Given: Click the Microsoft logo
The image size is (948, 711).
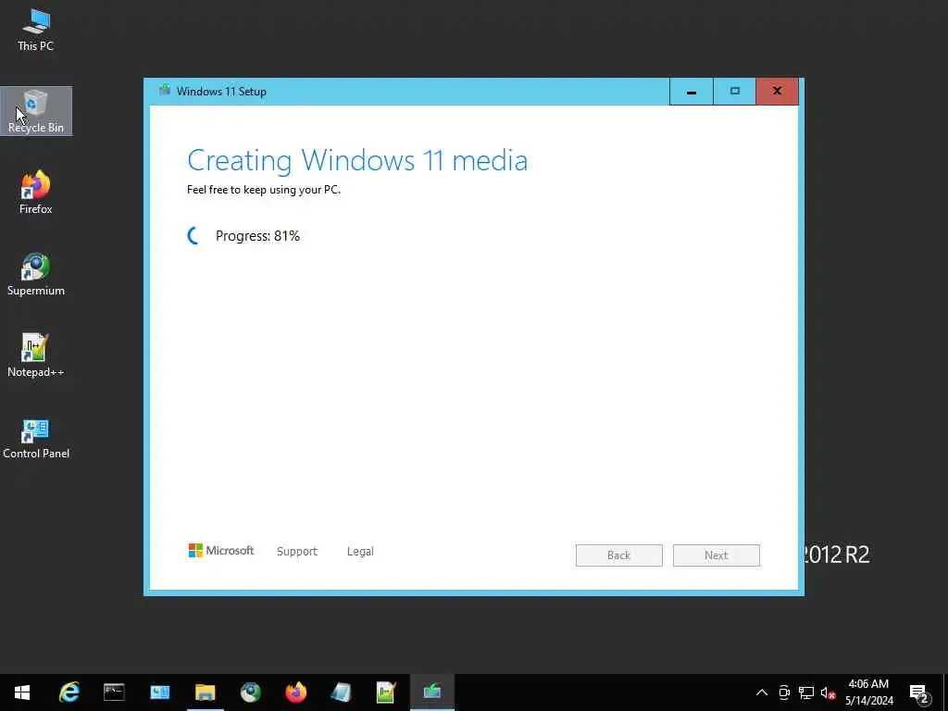Looking at the screenshot, I should point(221,550).
